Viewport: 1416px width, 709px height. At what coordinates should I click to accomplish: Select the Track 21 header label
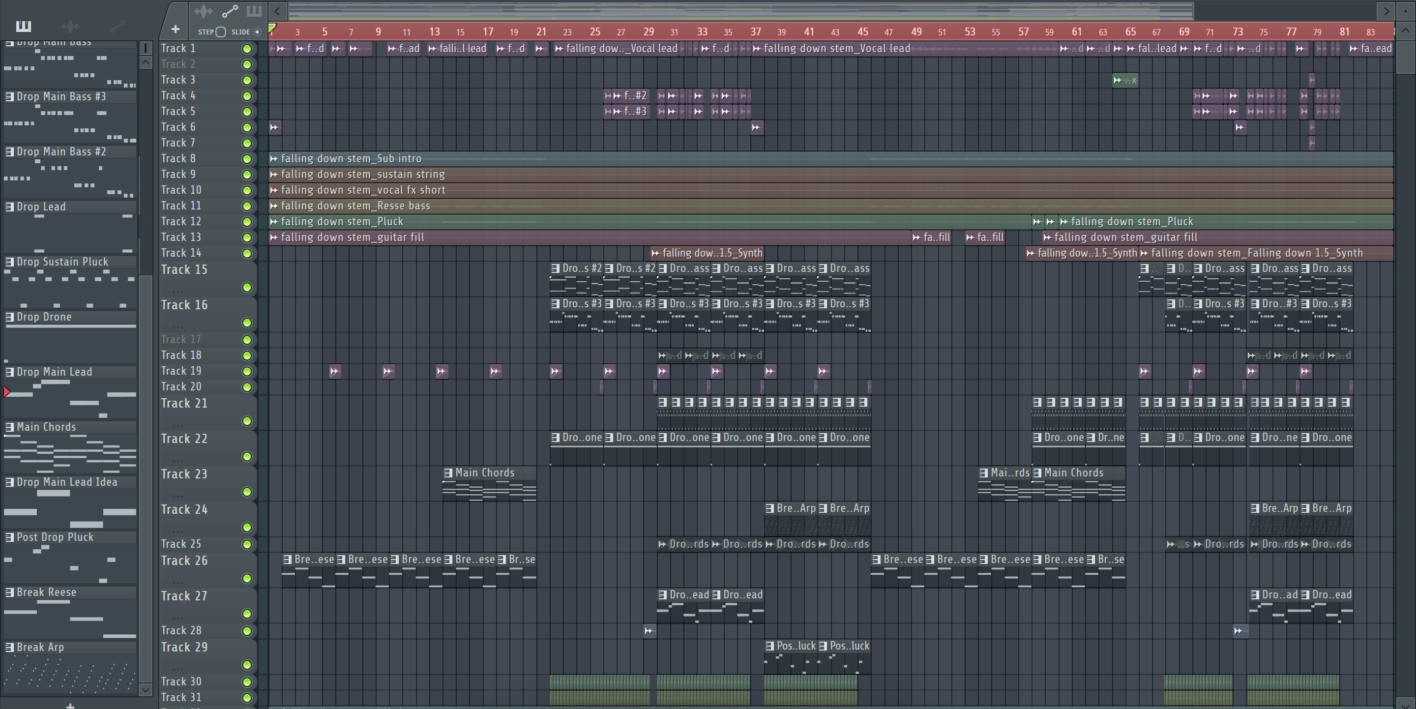tap(184, 403)
